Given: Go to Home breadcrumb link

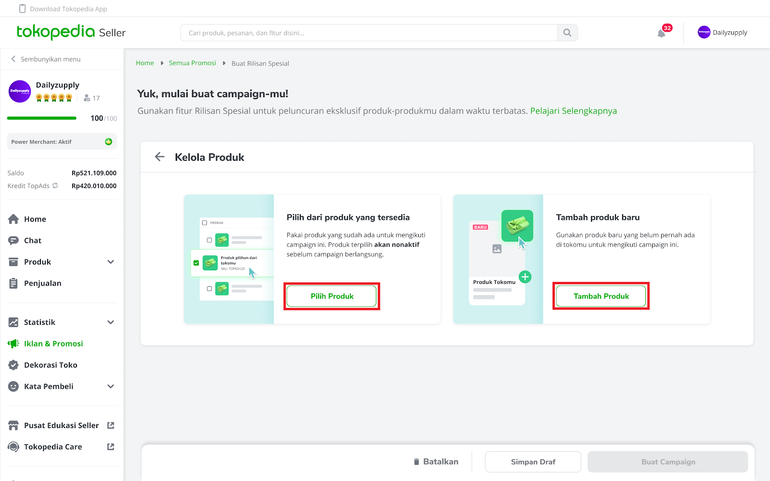Looking at the screenshot, I should point(145,63).
